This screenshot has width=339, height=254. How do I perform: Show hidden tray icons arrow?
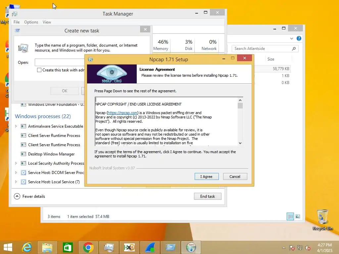[x=284, y=248]
